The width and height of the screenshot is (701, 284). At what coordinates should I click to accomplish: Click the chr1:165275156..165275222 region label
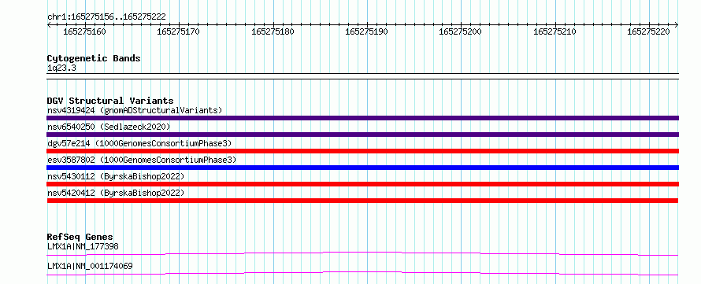click(x=106, y=17)
